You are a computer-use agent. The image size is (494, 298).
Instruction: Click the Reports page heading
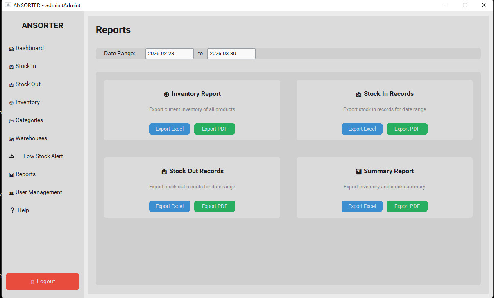coord(113,30)
